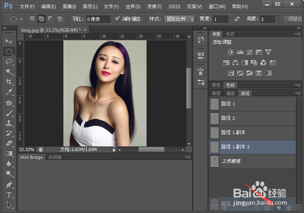Choose Add to Selection mode button
This screenshot has width=304, height=213.
41,19
